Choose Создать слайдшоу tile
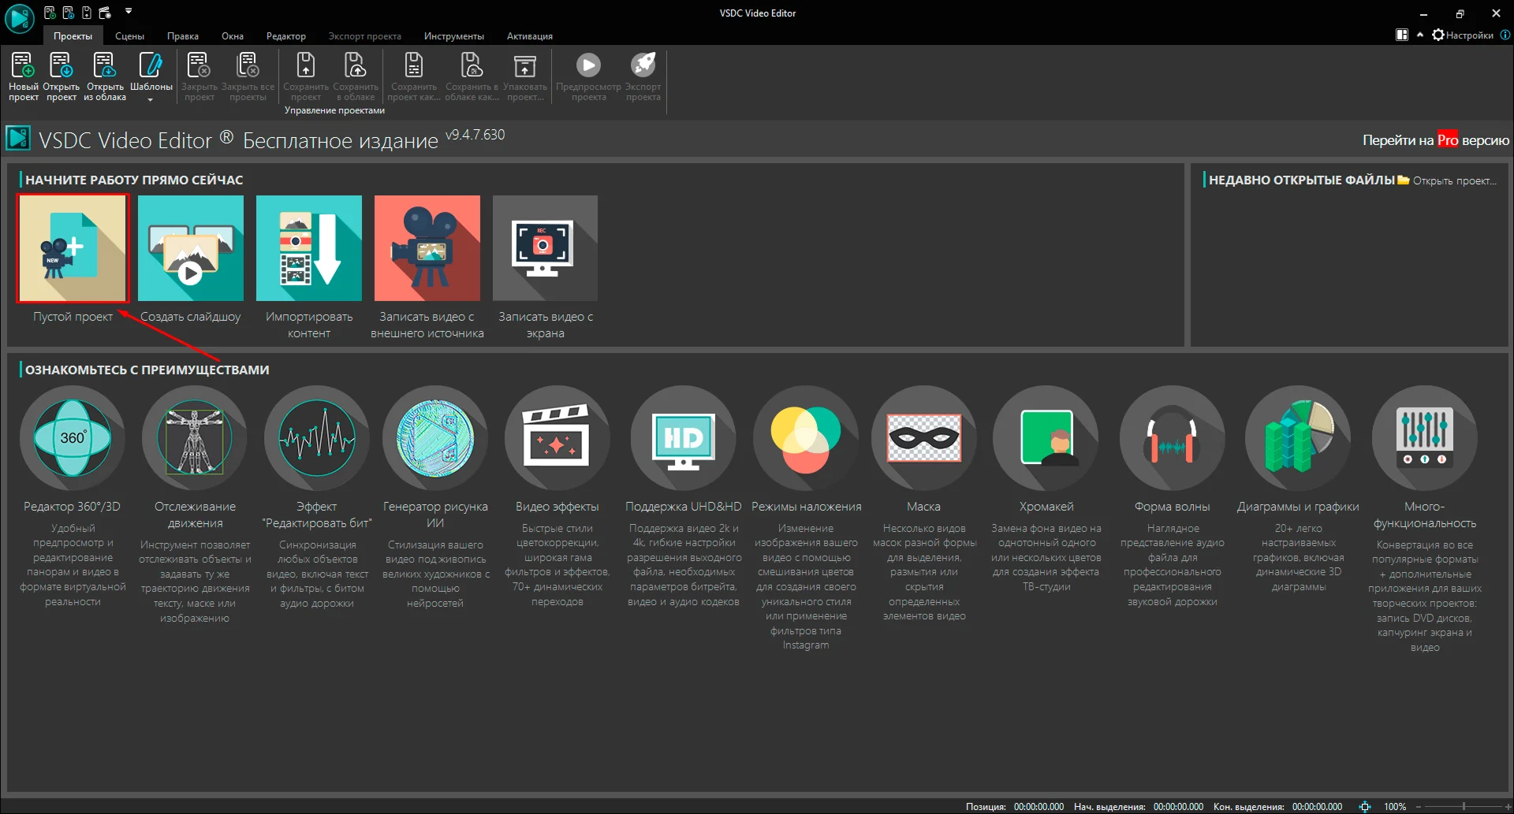 point(191,248)
